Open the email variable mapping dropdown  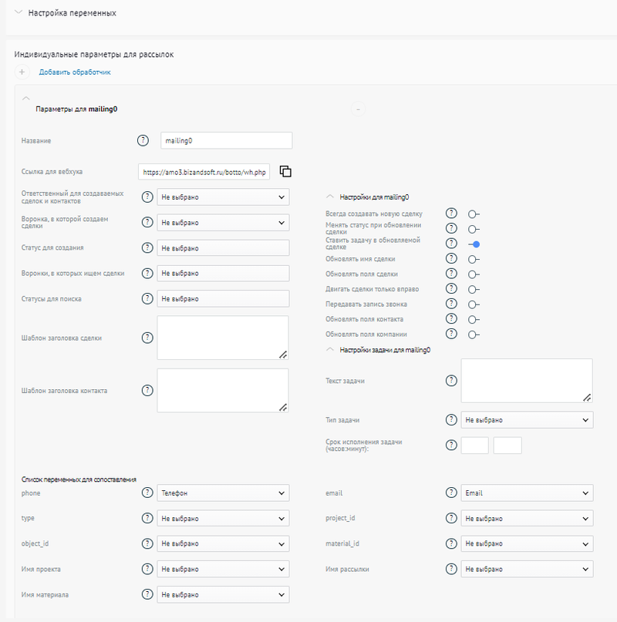click(526, 493)
